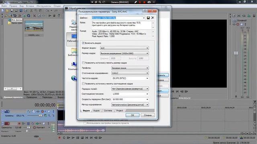Click the recorder pencil draw icon

135,2
